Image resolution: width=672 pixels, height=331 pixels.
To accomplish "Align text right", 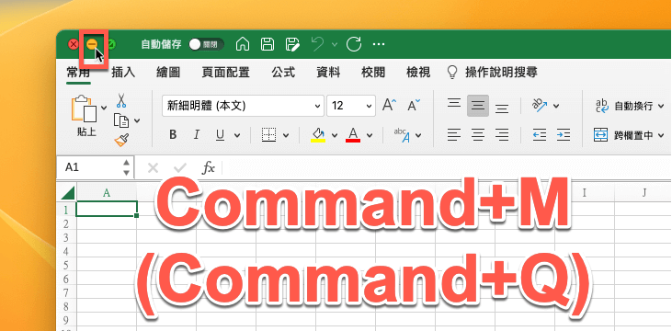I will [502, 135].
